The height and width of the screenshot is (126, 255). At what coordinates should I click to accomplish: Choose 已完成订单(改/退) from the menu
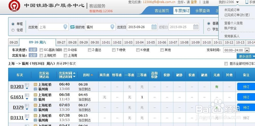click(237, 15)
